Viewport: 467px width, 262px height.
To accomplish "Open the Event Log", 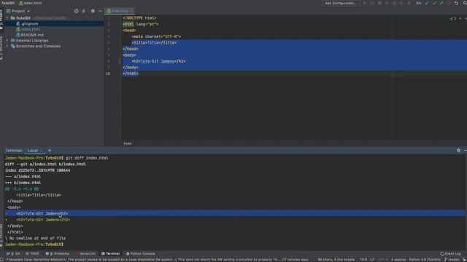I will point(450,254).
